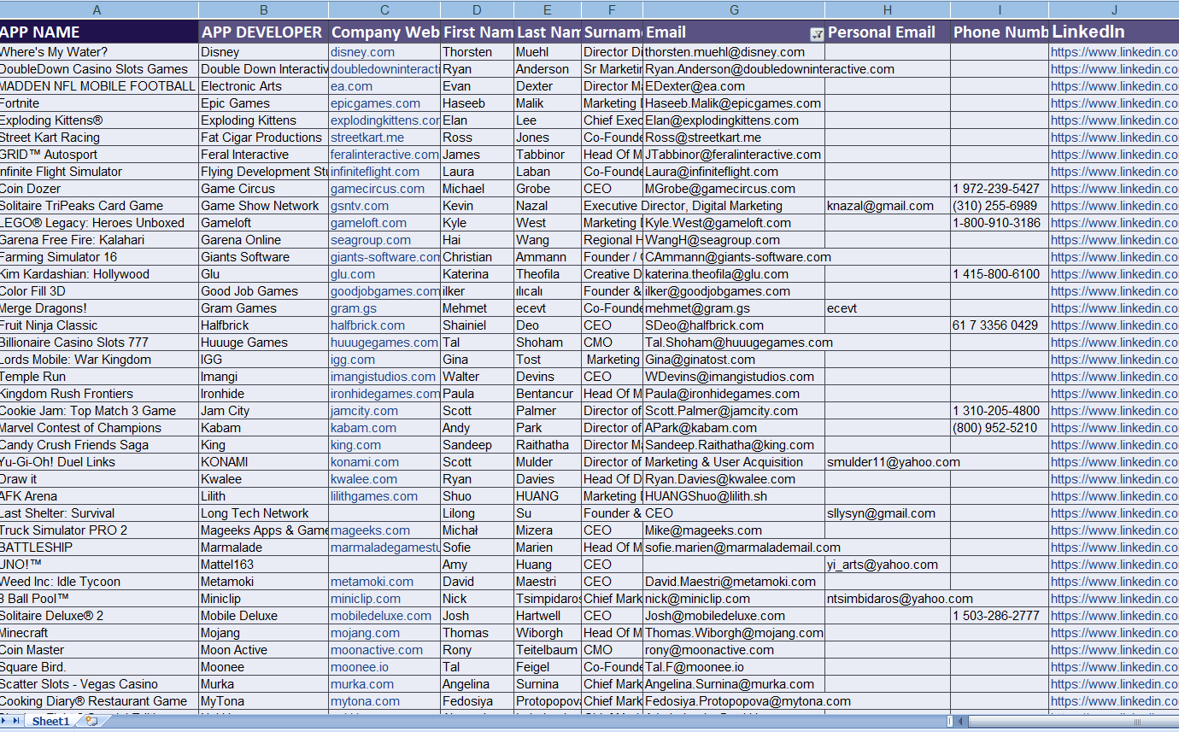Viewport: 1179px width, 732px height.
Task: Select the Candy Crush Friends Saga cell
Action: 99,445
